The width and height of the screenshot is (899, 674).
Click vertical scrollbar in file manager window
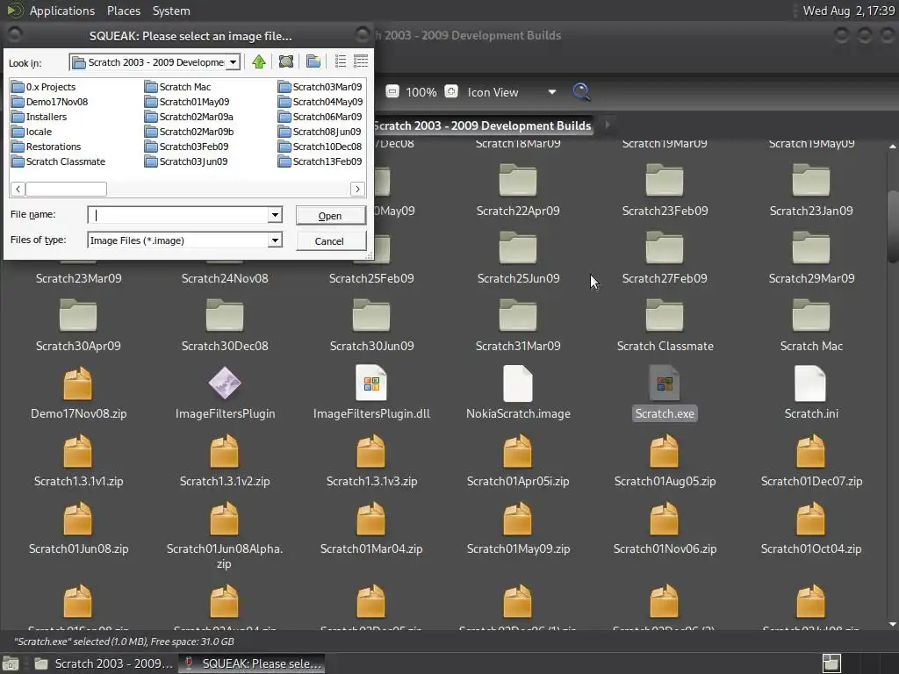pos(892,226)
